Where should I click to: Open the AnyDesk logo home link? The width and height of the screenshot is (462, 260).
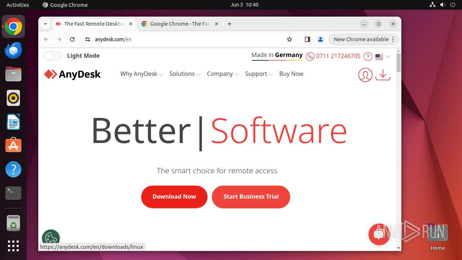tap(72, 74)
